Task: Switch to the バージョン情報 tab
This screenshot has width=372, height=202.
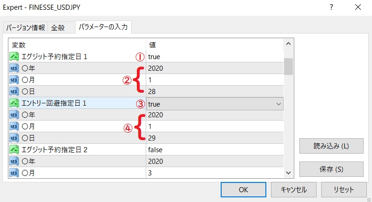Action: pyautogui.click(x=25, y=27)
